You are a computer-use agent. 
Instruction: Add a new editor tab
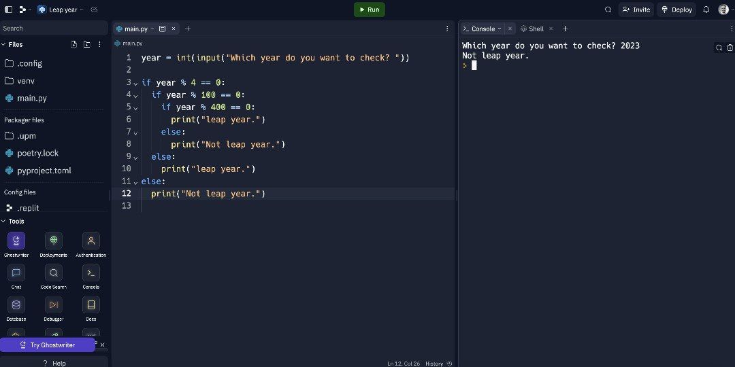tap(188, 29)
